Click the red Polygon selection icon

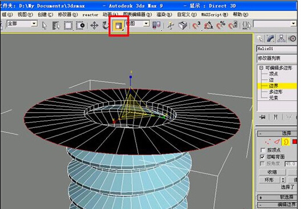(295, 142)
